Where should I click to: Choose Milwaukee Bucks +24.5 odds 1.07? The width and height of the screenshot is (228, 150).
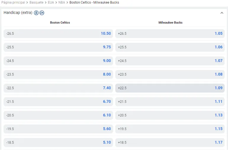point(170,61)
